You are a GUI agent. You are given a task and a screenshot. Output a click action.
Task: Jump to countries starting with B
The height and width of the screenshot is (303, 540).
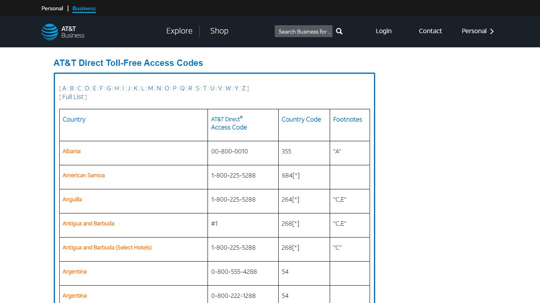pyautogui.click(x=72, y=88)
